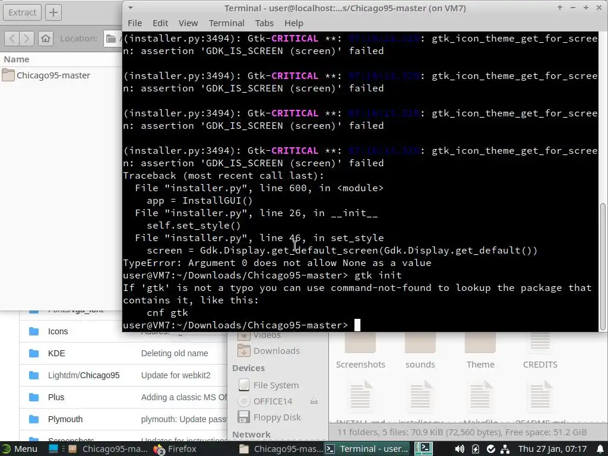
Task: Eject the OFFICE14 device
Action: [314, 401]
